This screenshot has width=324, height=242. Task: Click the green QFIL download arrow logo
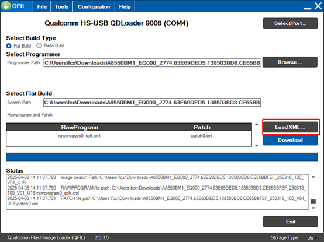[6, 6]
